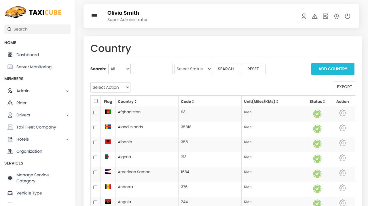Open the user profile icon in header
368x206 pixels.
(x=303, y=16)
